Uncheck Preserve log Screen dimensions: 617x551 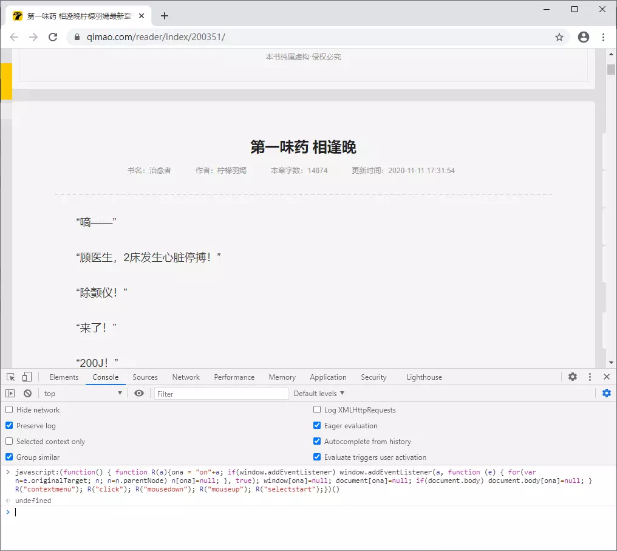pos(9,425)
